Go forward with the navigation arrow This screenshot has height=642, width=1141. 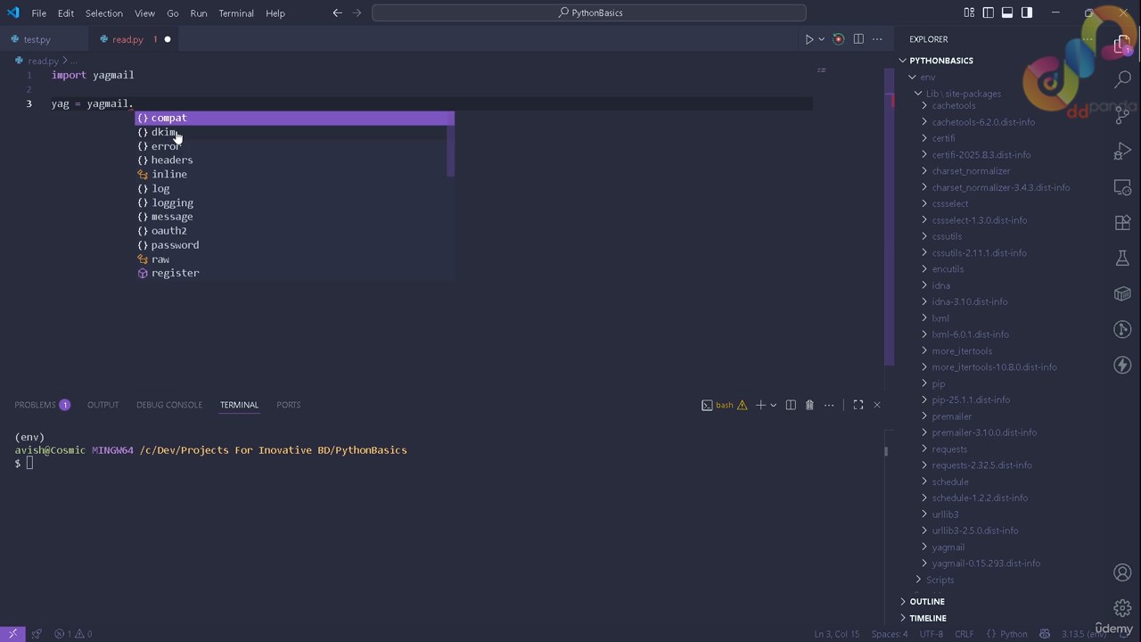357,12
